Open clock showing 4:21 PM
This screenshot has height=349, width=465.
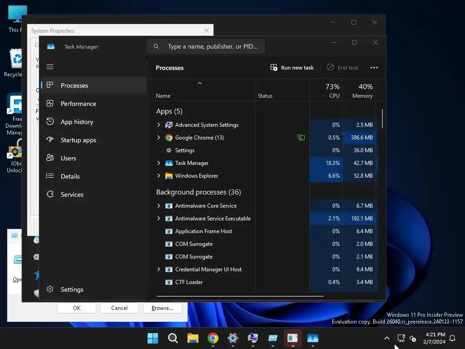[434, 338]
